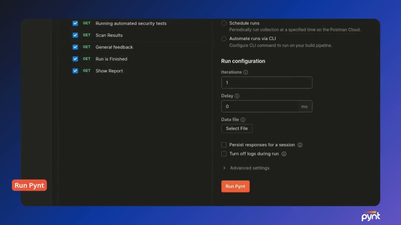Image resolution: width=401 pixels, height=225 pixels.
Task: Focus the Iterations input field
Action: pos(267,82)
